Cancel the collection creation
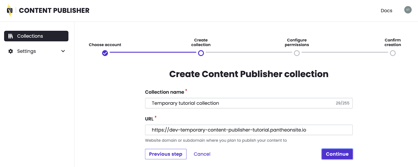 point(202,154)
